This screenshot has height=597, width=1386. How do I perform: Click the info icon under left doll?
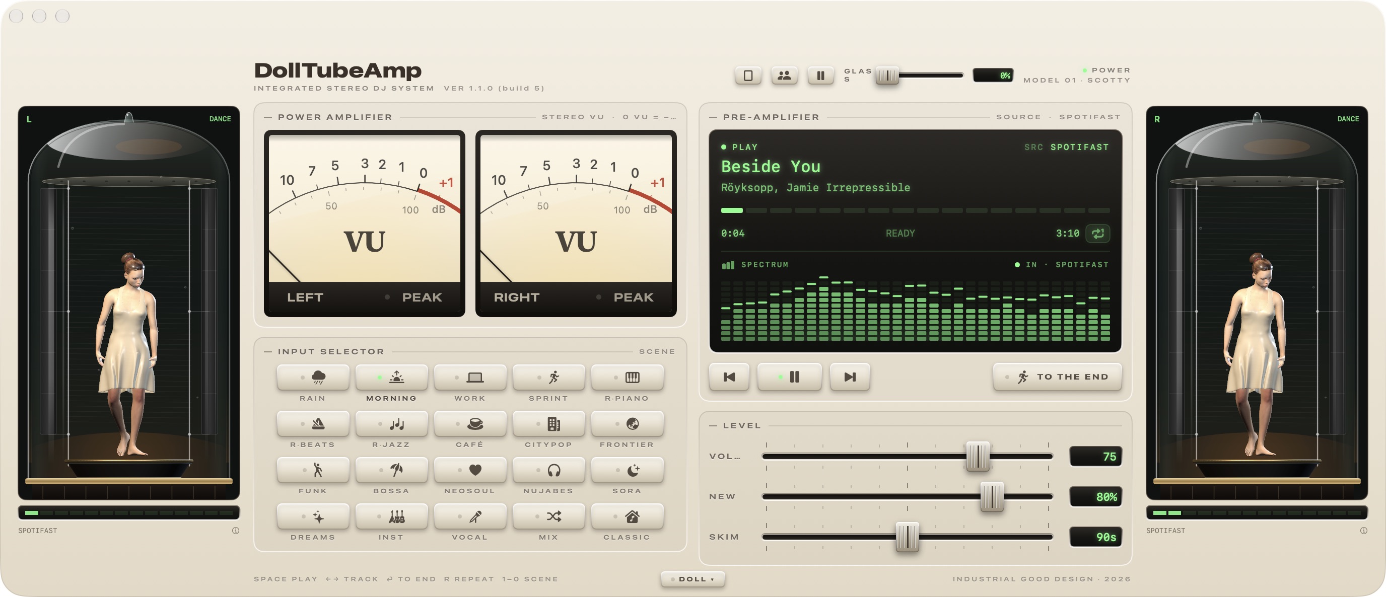[x=235, y=531]
